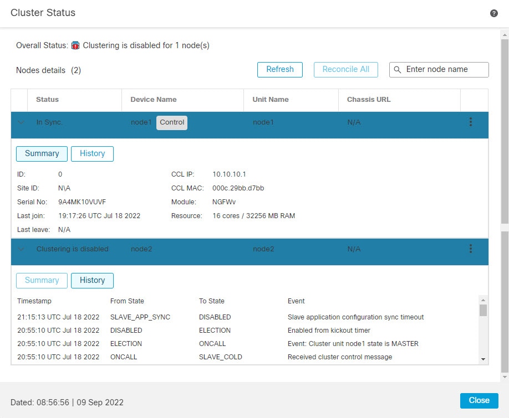Open the Cluster Status help icon
Image resolution: width=509 pixels, height=418 pixels.
coord(493,12)
